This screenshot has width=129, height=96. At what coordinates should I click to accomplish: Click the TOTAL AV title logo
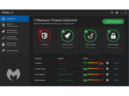click(8, 13)
